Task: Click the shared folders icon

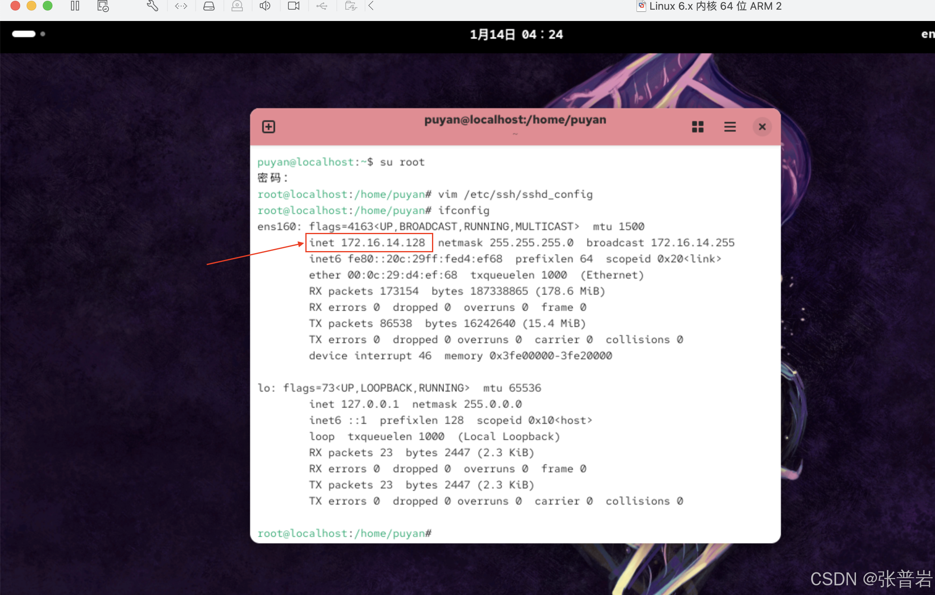Action: point(351,6)
